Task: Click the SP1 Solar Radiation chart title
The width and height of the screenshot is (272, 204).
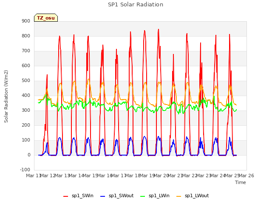Action: 136,5
